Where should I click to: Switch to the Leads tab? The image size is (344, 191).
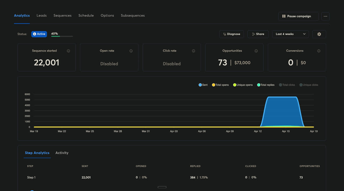click(42, 15)
